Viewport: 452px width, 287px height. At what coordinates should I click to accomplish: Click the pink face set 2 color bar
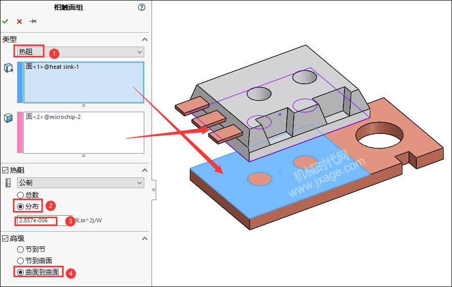pyautogui.click(x=20, y=132)
